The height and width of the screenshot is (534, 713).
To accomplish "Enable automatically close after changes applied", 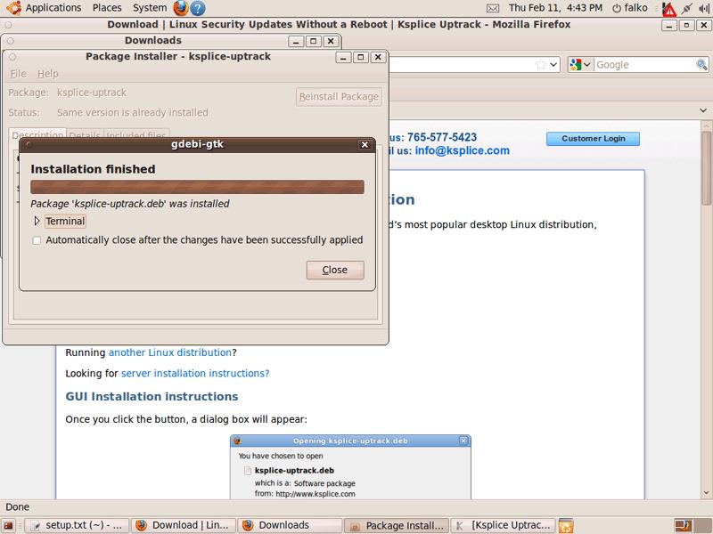I will point(37,240).
